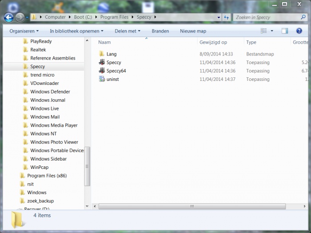311x233 pixels.
Task: Toggle the preview pane button
Action: 285,31
